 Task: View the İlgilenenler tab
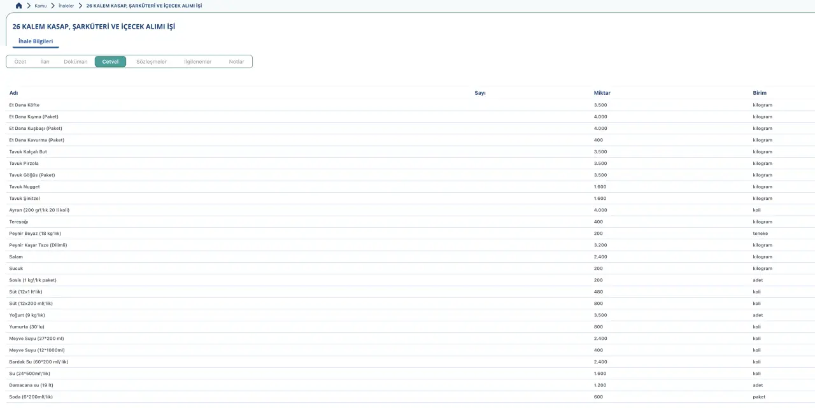197,62
